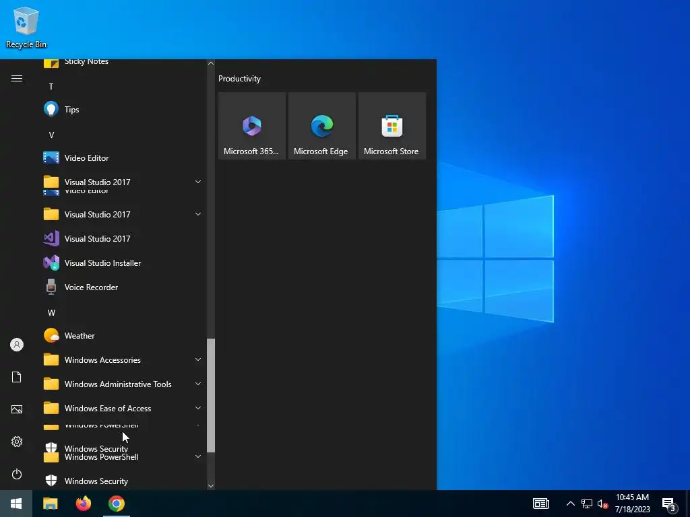Expand Windows Ease of Access chevron
Screen dimensions: 690x517
[x=198, y=408]
